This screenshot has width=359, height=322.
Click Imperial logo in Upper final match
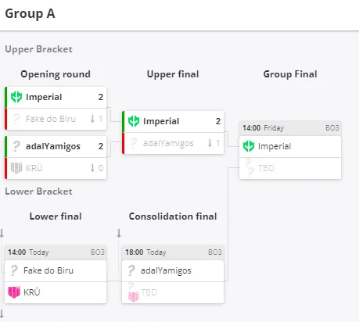134,121
